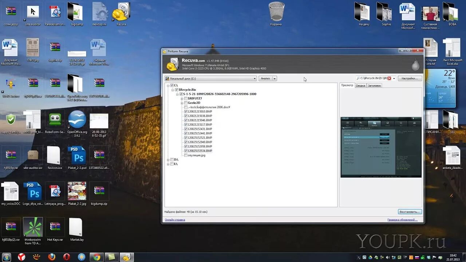466x262 pixels.
Task: Select the bigdump folder icon
Action: click(77, 14)
